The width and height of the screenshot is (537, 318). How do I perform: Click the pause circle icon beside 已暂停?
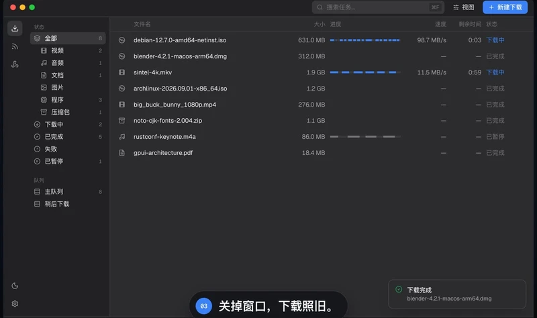tap(37, 161)
